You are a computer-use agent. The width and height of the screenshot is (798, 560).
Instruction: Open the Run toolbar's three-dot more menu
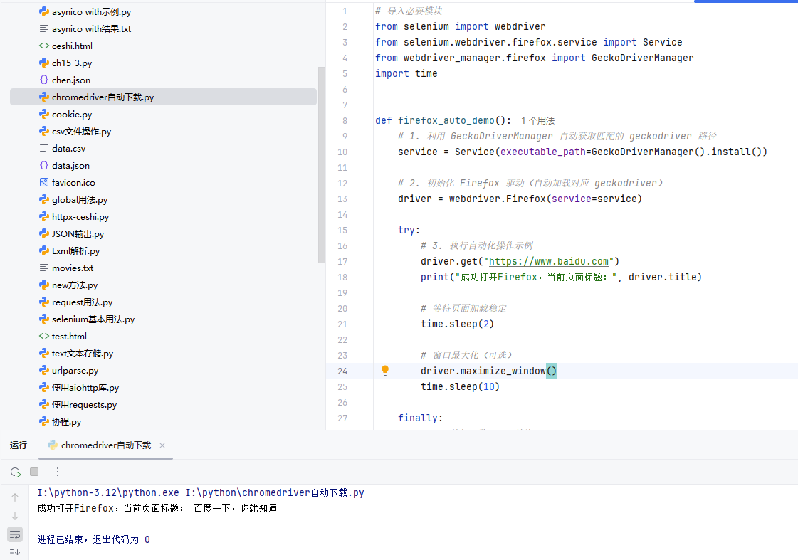tap(58, 472)
